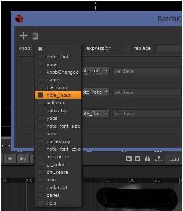Toggle the selected knob checkbox
183x211 pixels.
(40, 103)
